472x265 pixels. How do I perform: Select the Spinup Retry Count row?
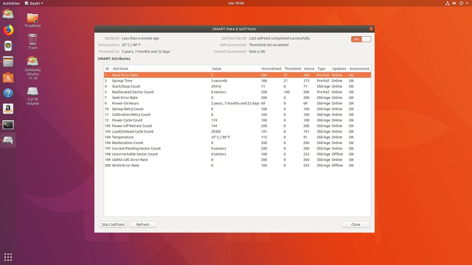[237, 109]
